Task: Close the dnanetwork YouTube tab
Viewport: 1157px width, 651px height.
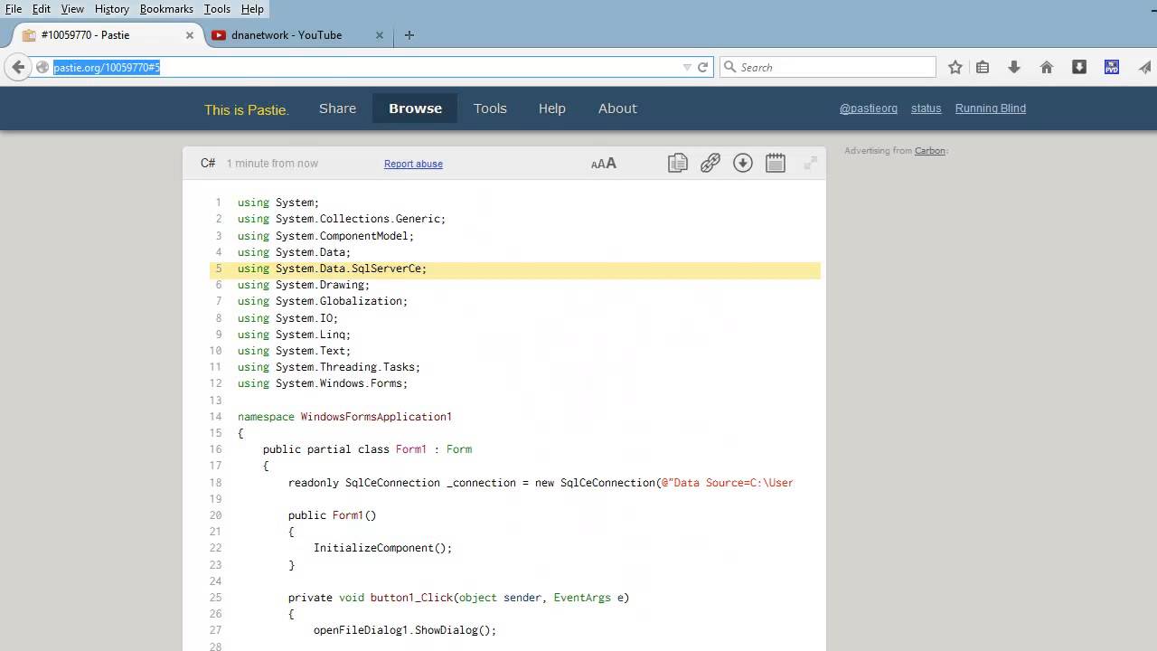Action: (x=380, y=35)
